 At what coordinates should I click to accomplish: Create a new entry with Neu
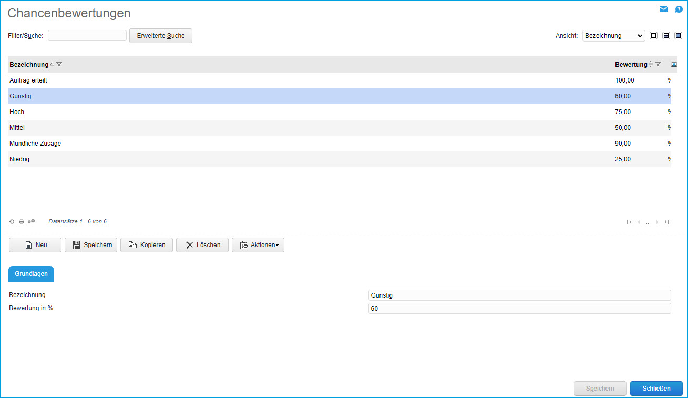click(35, 245)
